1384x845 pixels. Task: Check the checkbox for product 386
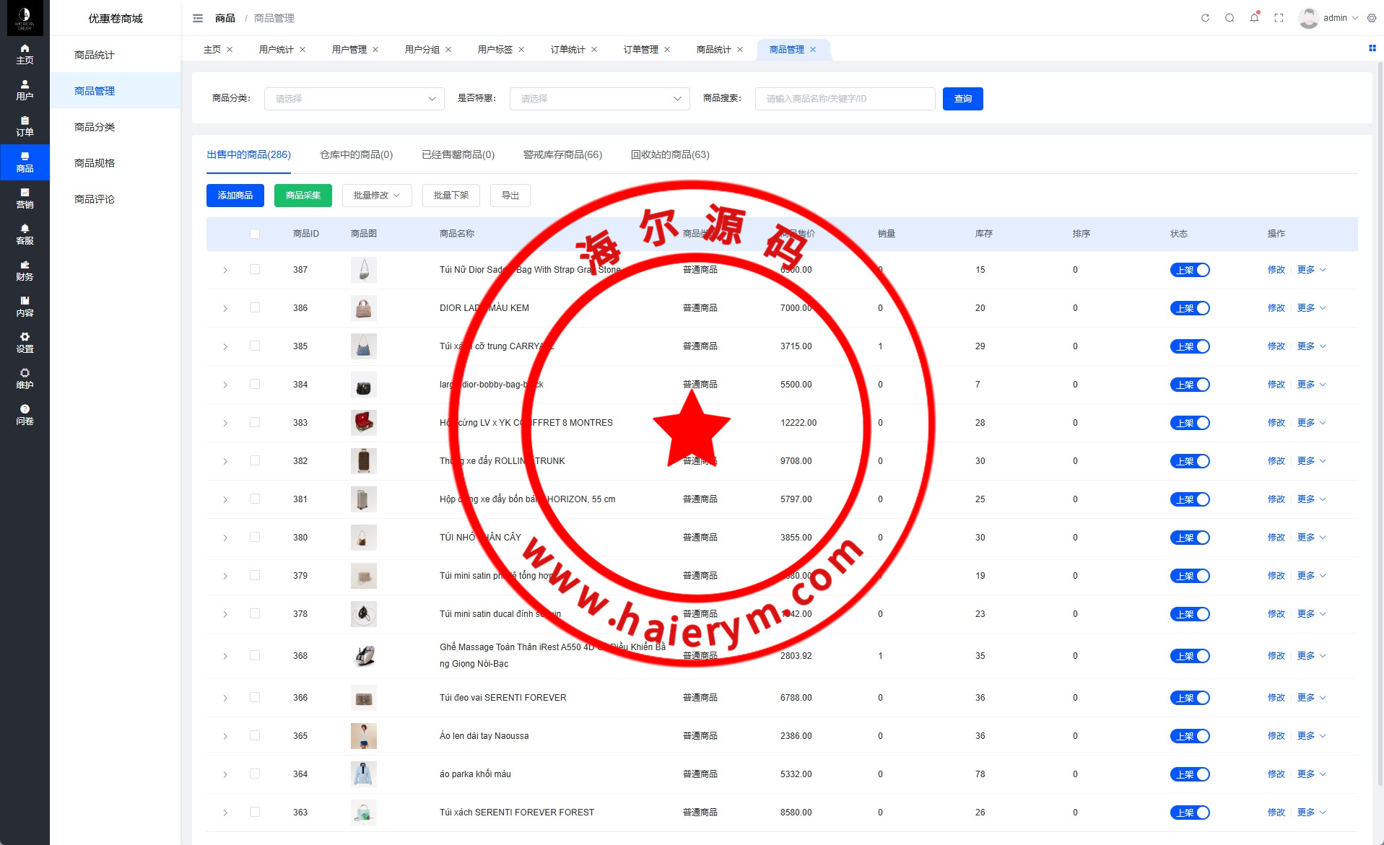(x=255, y=307)
